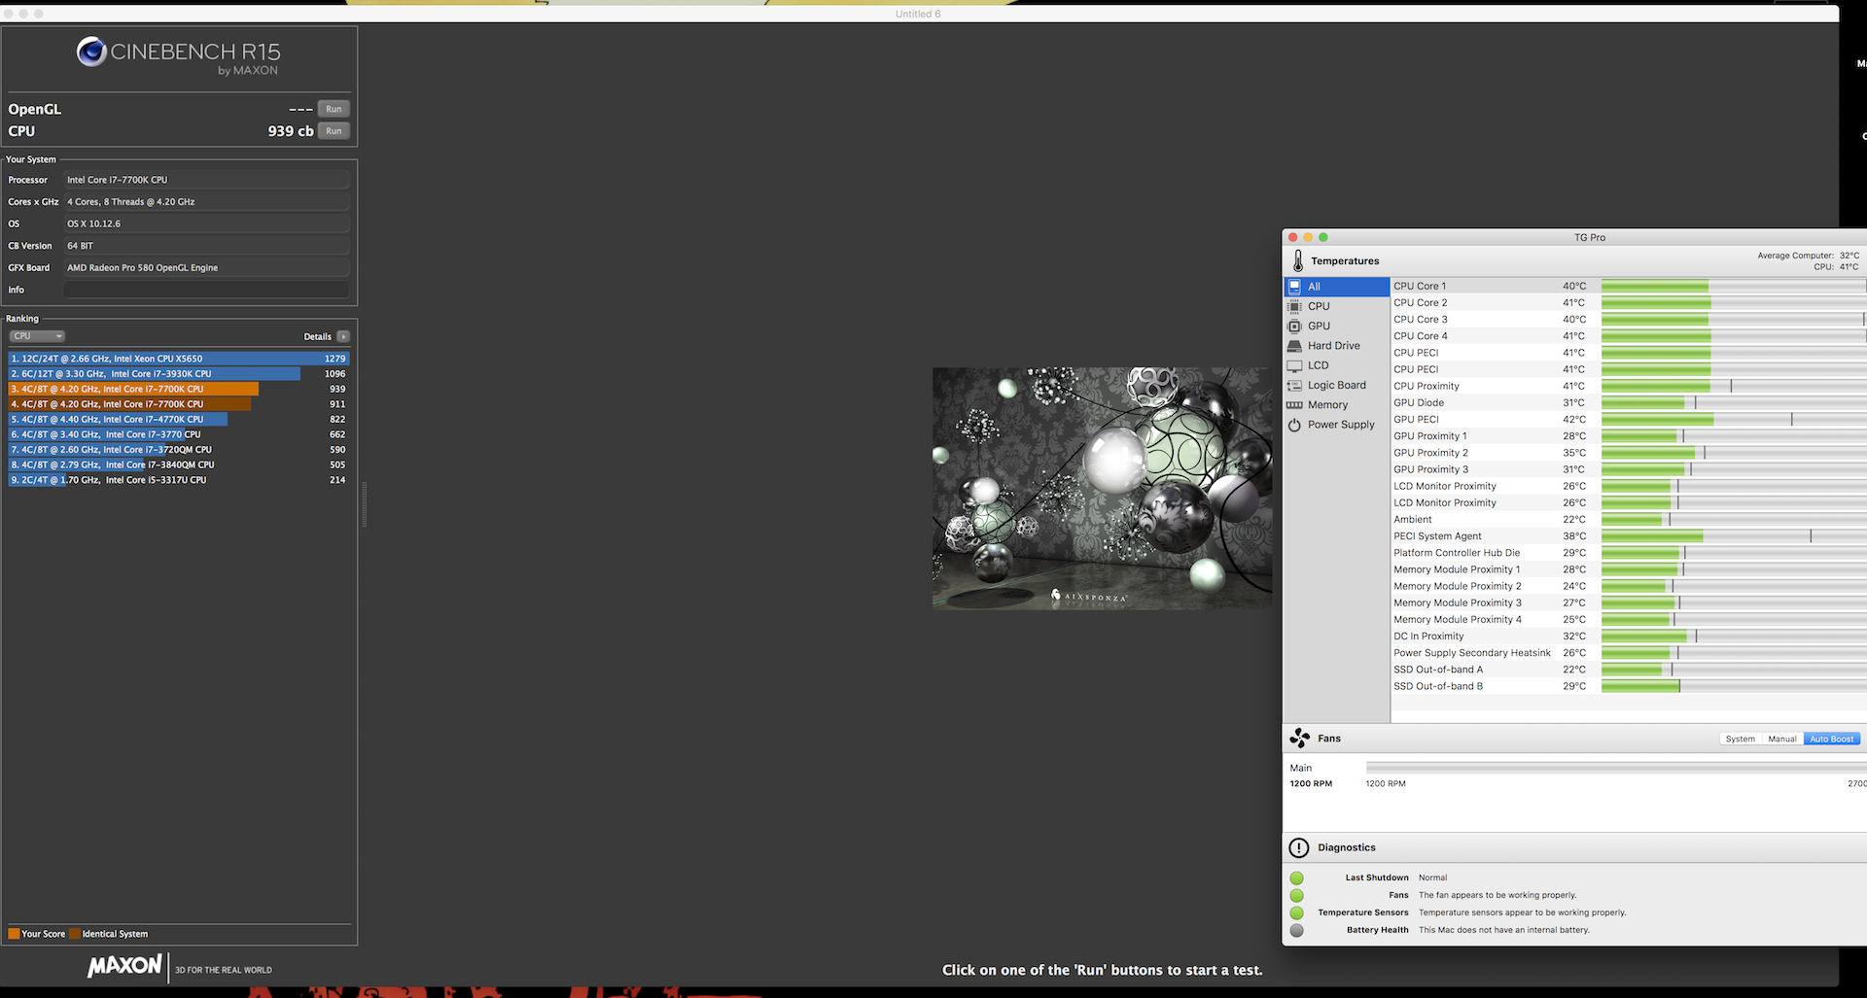
Task: Click the orange Your Score legend swatch
Action: [14, 934]
